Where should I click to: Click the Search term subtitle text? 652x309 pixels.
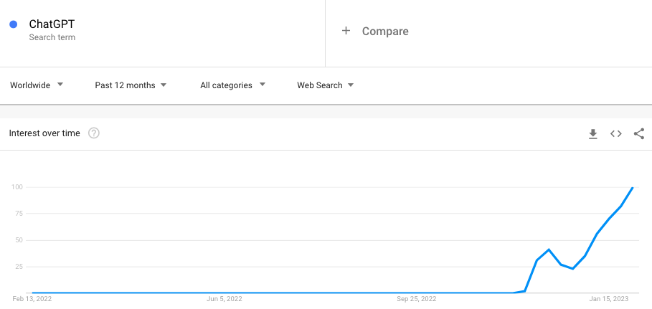(x=52, y=37)
